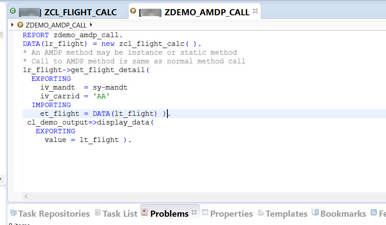Close the Problems view tab
This screenshot has width=386, height=225.
pyautogui.click(x=194, y=212)
